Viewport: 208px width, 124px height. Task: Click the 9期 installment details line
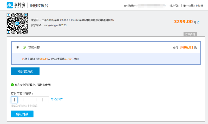pyautogui.click(x=50, y=59)
